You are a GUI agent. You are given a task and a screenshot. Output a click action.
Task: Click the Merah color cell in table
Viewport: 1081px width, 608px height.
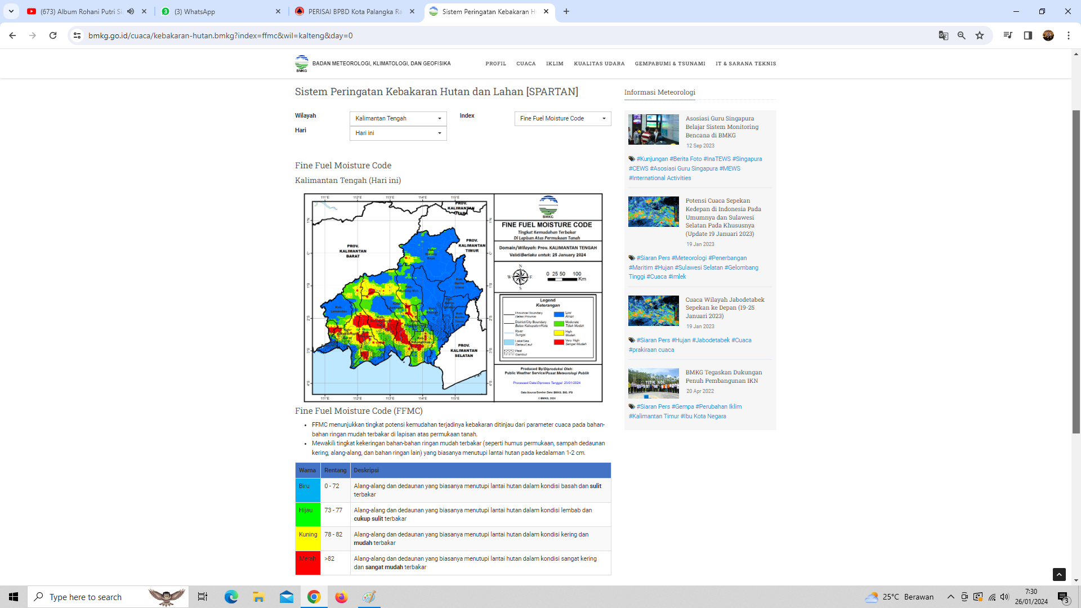pyautogui.click(x=308, y=563)
